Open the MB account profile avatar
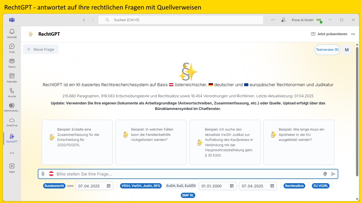 click(x=319, y=20)
